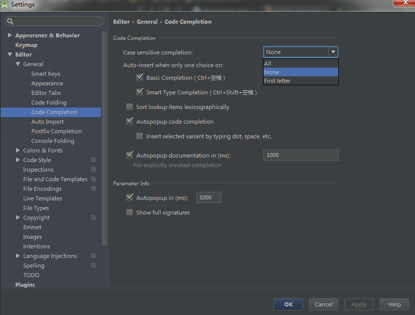Expand the Appearance & Behavior tree node
This screenshot has height=315, width=415.
[10, 35]
